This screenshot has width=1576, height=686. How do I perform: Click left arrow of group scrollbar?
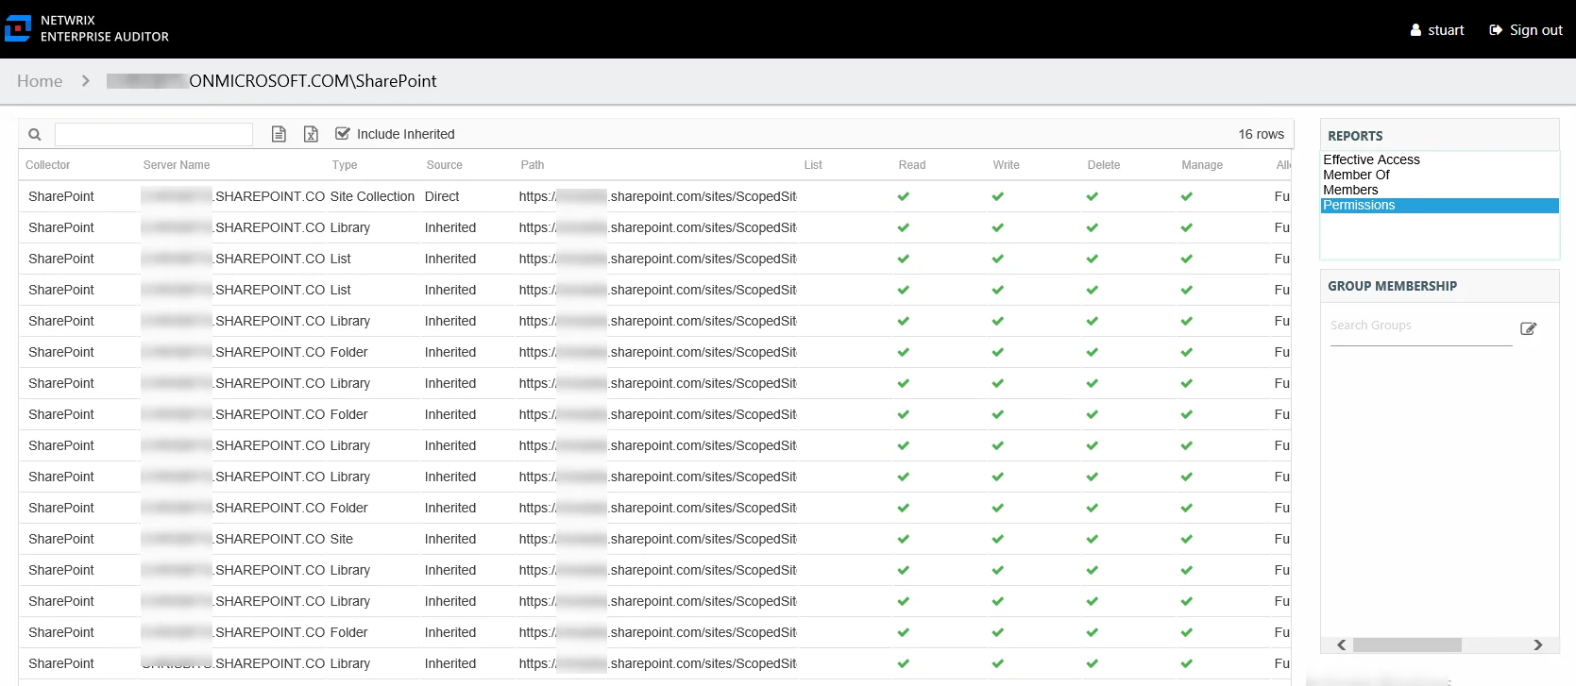tap(1341, 644)
